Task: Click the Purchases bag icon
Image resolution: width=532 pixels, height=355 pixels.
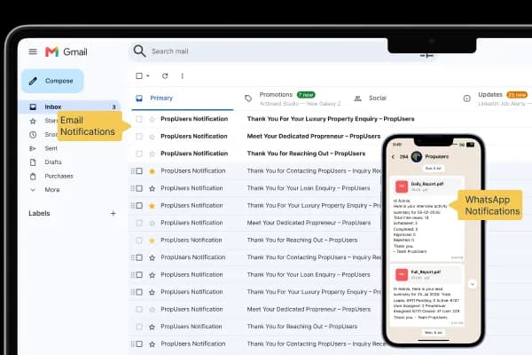Action: pyautogui.click(x=33, y=176)
